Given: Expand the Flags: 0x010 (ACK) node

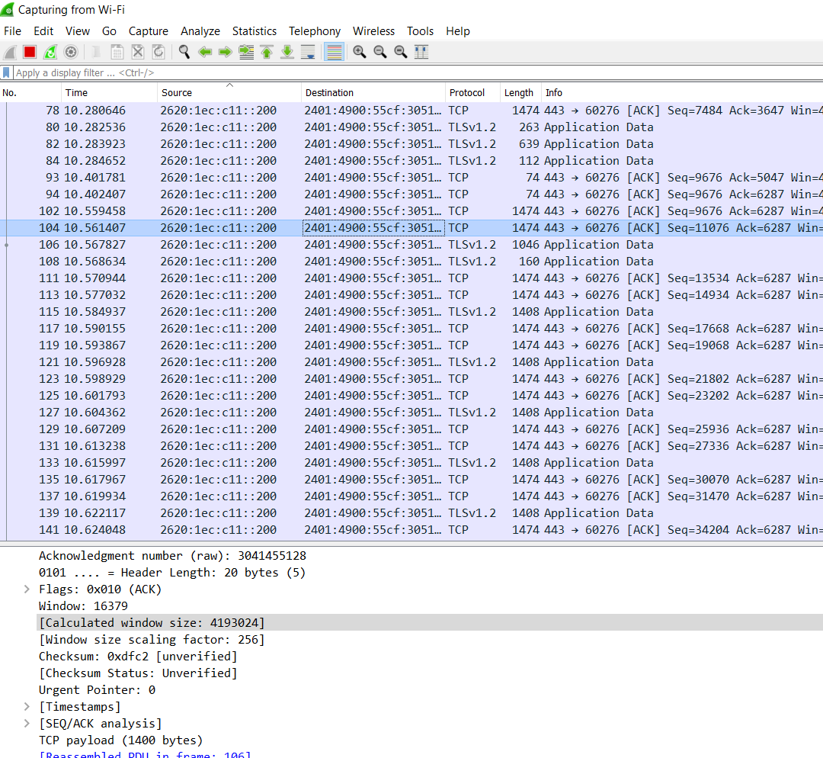Looking at the screenshot, I should tap(26, 589).
